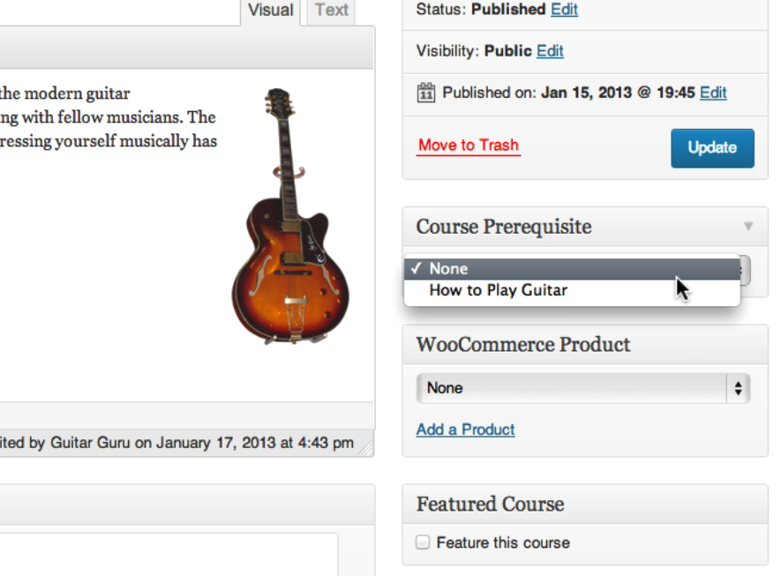
Task: Choose None in the prerequisite list
Action: (x=448, y=269)
